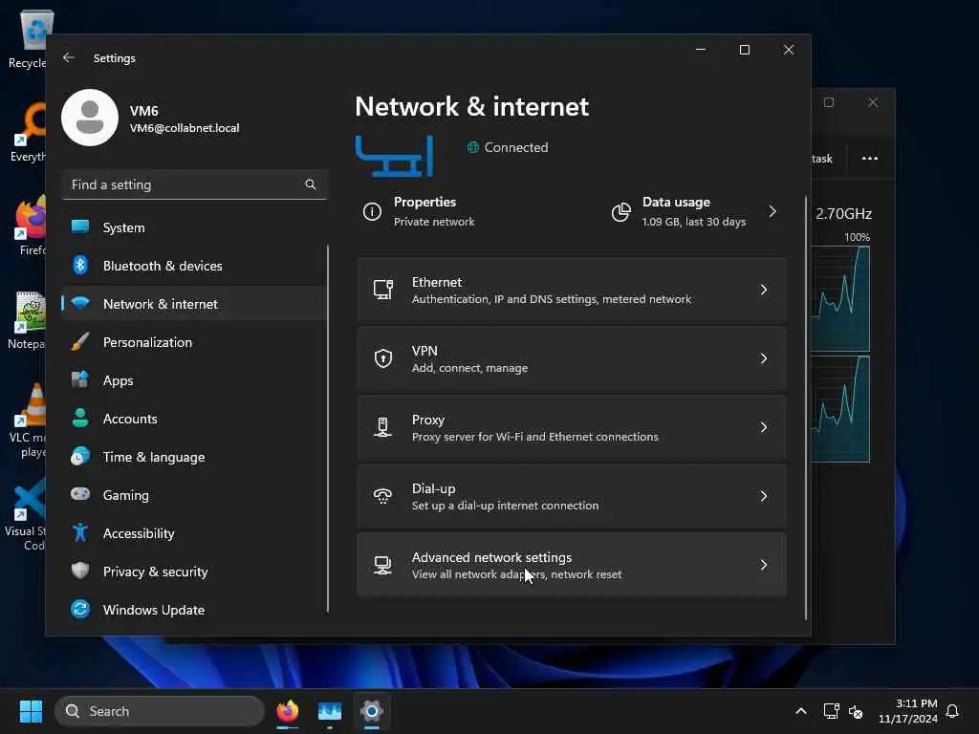Image resolution: width=979 pixels, height=734 pixels.
Task: Open Data usage details
Action: [696, 211]
